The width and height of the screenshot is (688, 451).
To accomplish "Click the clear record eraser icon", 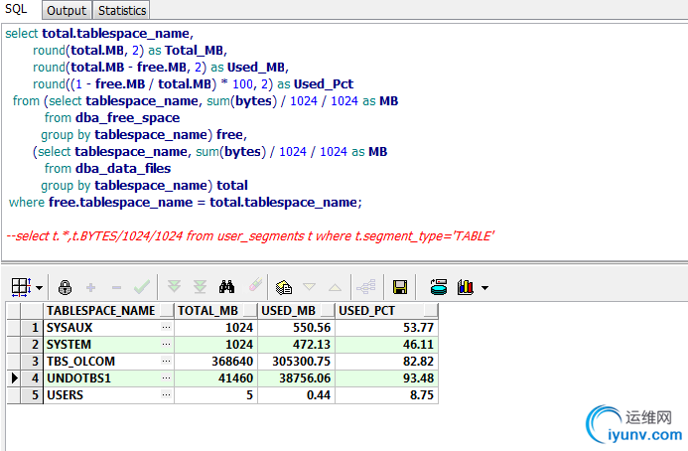I will tap(255, 284).
